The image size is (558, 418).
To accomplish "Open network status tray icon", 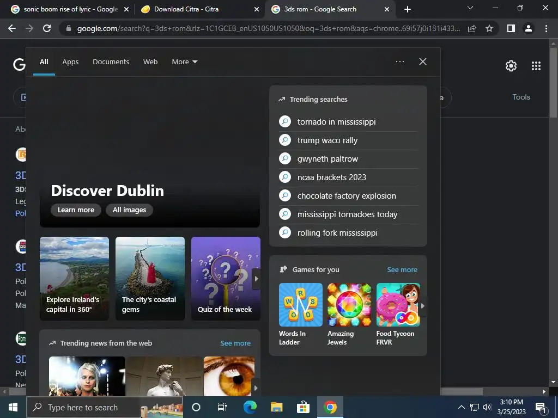I will [x=475, y=407].
